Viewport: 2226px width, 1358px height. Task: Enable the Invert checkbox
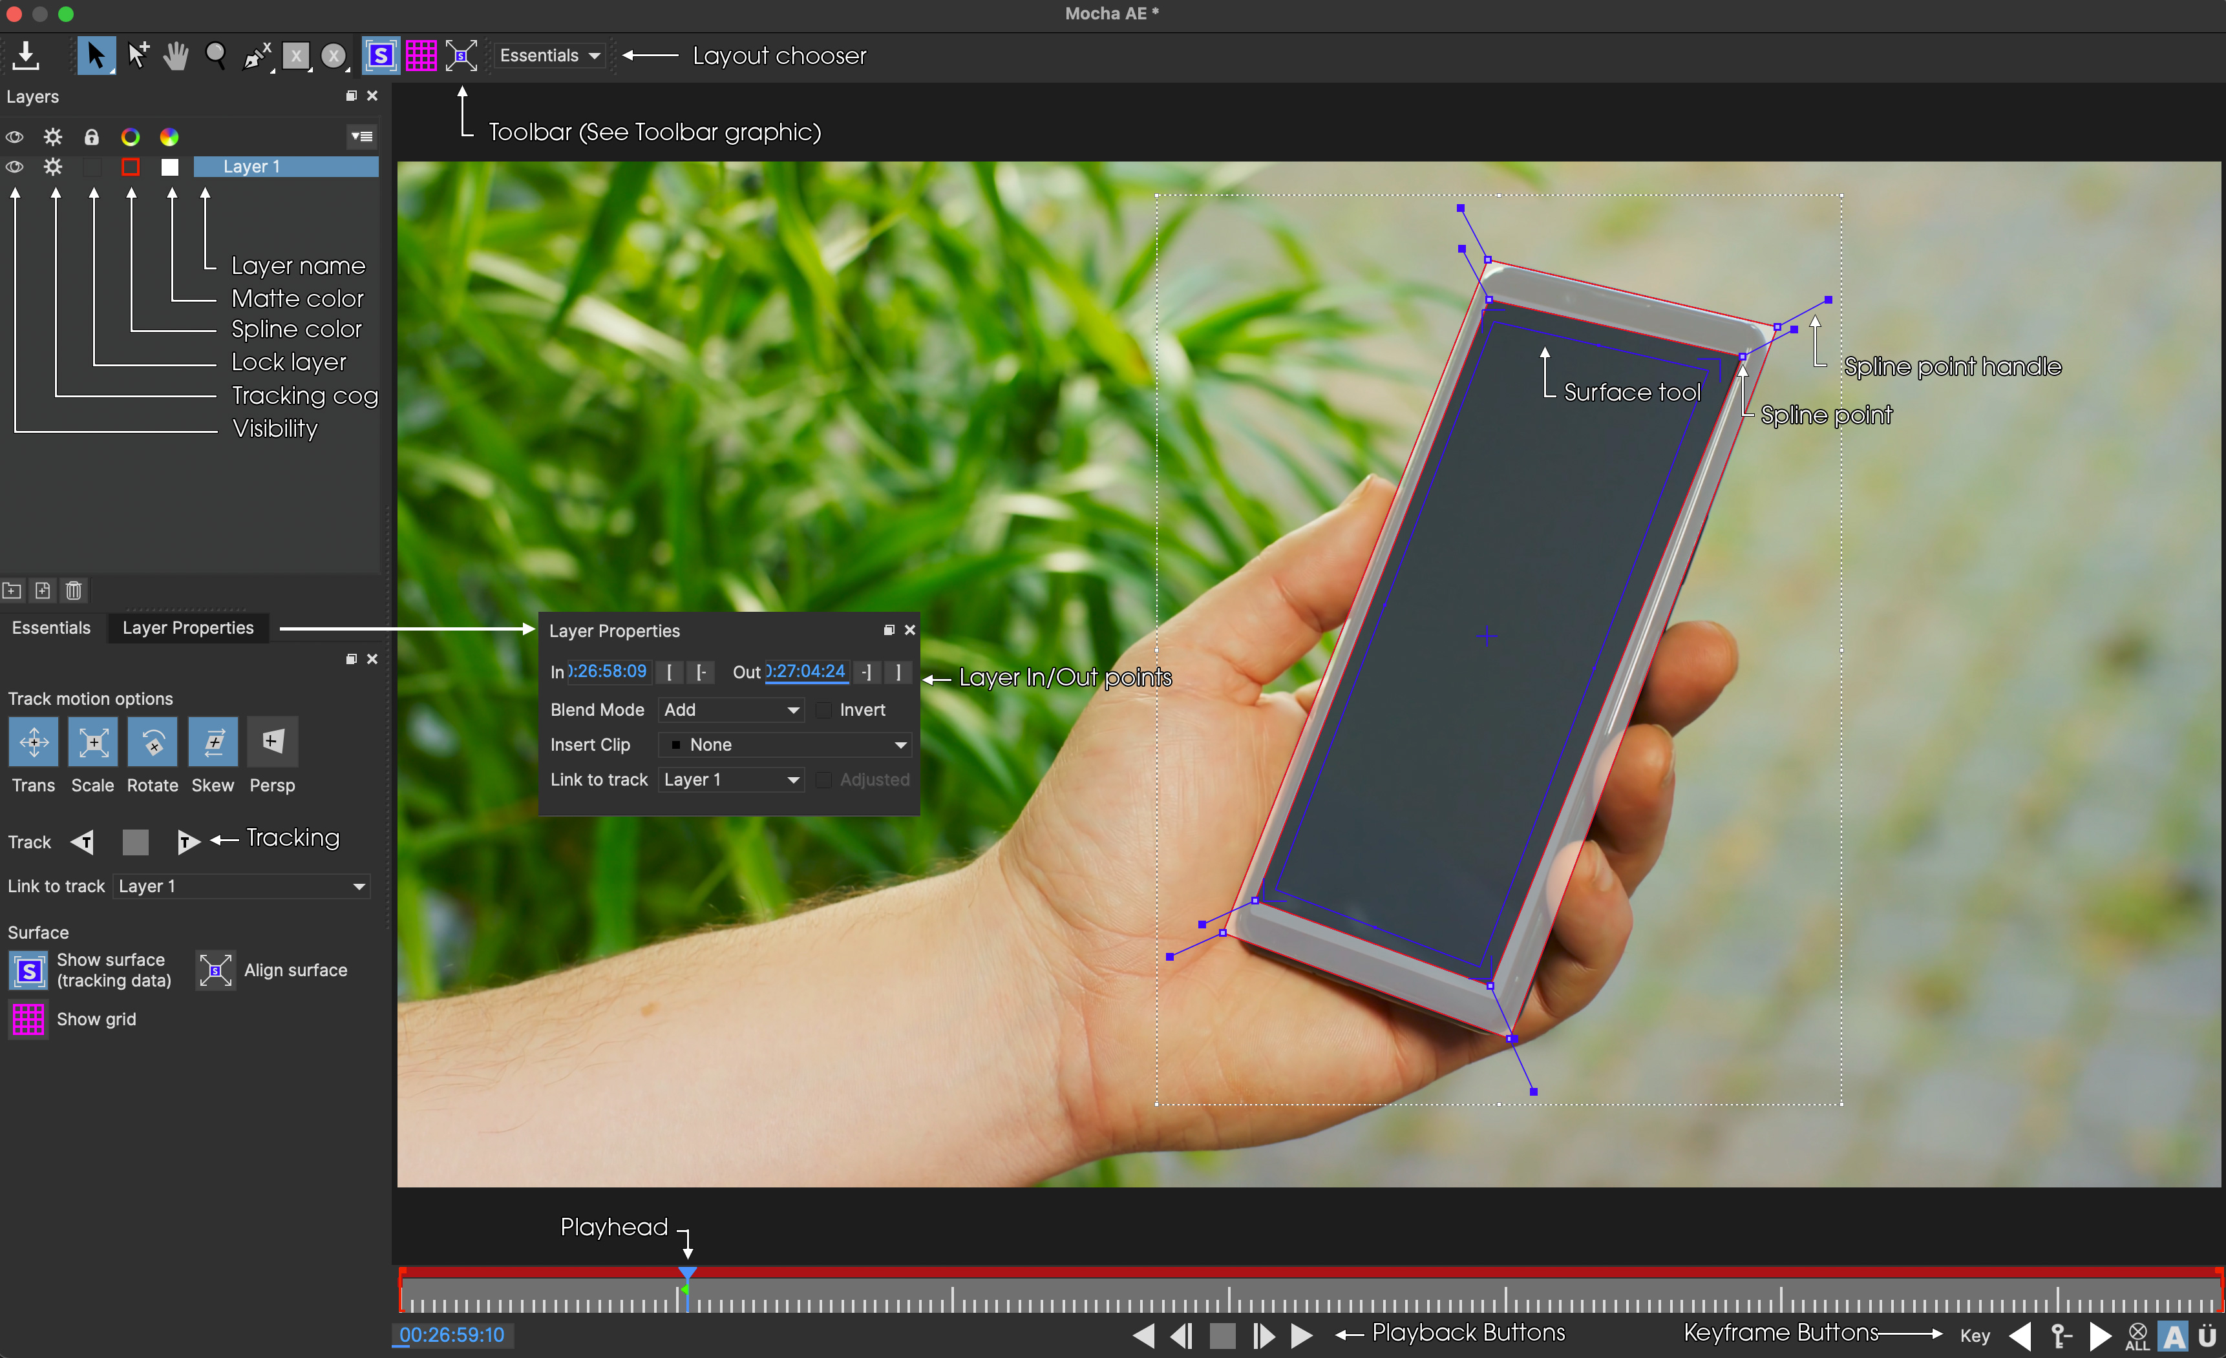824,710
